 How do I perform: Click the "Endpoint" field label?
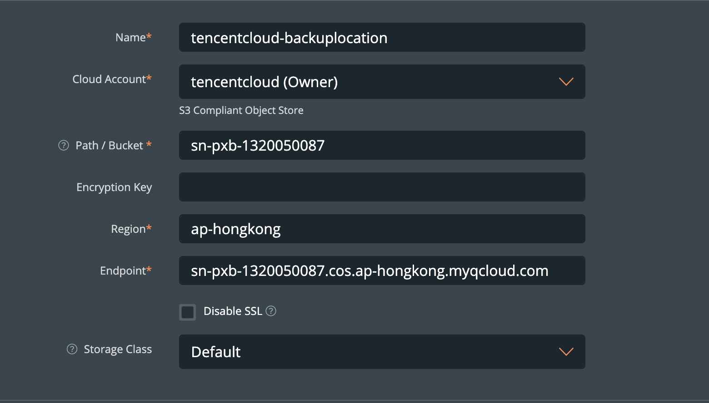[x=123, y=271]
